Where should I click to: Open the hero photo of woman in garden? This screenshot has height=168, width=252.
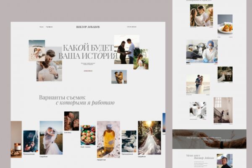(141, 59)
